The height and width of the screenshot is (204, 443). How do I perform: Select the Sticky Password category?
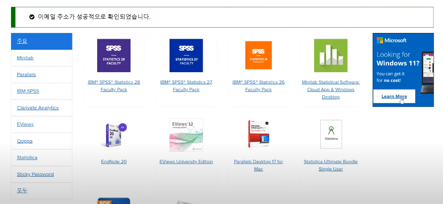point(41,174)
